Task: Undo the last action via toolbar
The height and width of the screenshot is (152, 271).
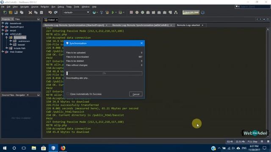Action: pyautogui.click(x=50, y=12)
